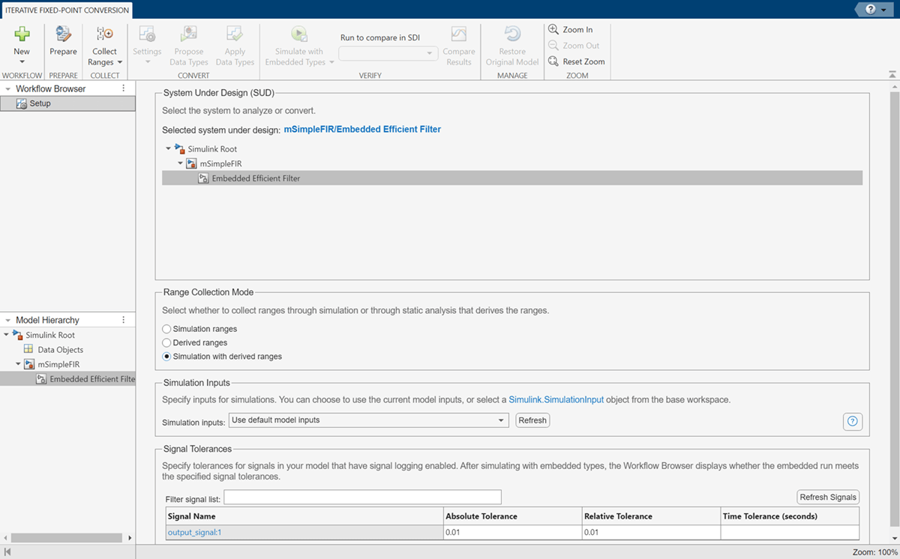Select Setup in Workflow Browser
900x559 pixels.
click(40, 103)
